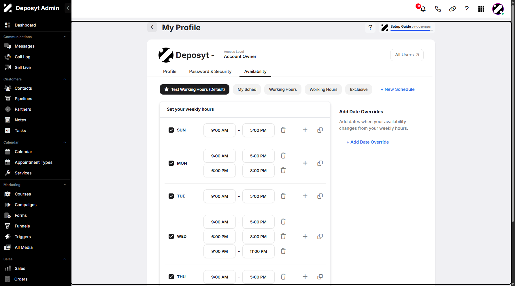Select Test Working Hours (Default) schedule

tap(195, 89)
